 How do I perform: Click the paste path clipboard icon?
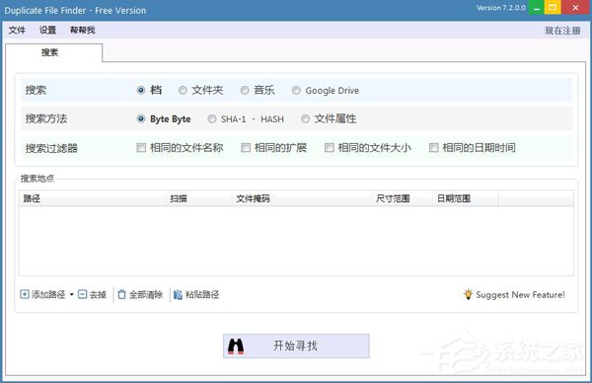pyautogui.click(x=178, y=294)
